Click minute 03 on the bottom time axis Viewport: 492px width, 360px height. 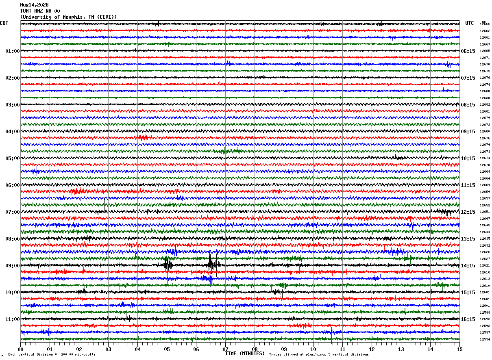(108, 349)
